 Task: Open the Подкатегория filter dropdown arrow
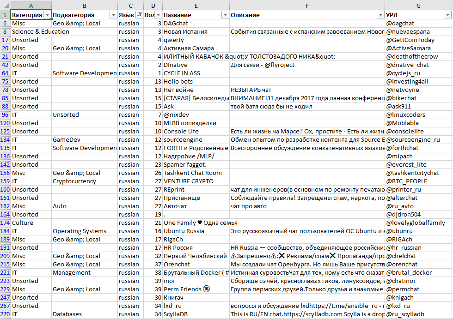pyautogui.click(x=113, y=15)
